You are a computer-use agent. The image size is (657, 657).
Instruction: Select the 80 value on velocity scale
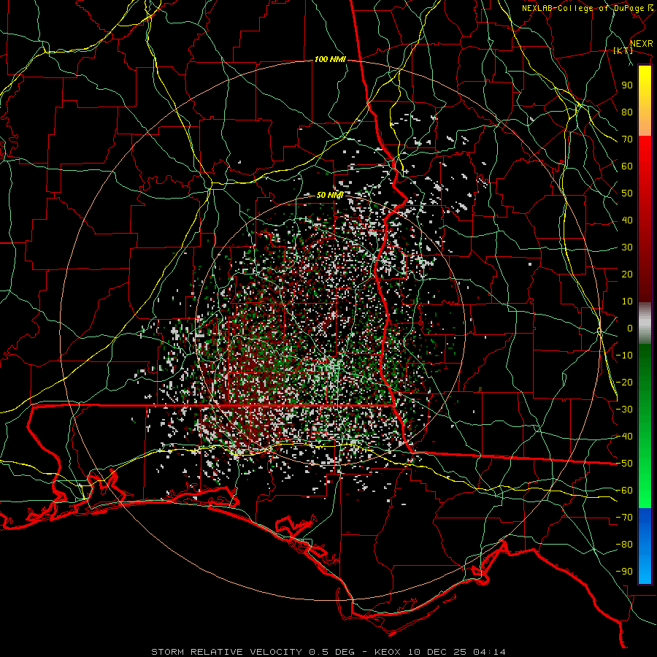pyautogui.click(x=627, y=112)
